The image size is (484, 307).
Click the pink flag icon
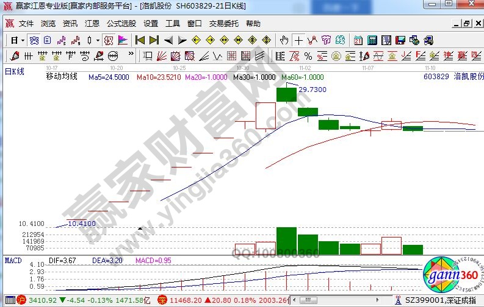point(123,40)
